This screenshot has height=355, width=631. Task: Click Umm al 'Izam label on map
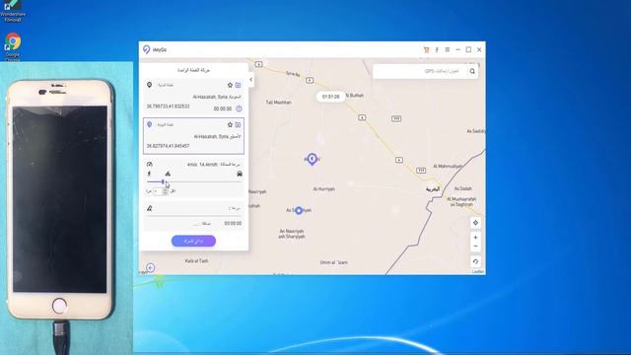pos(333,262)
